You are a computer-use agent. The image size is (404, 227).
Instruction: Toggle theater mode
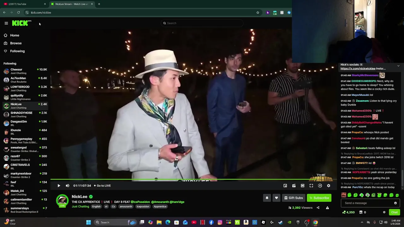point(302,186)
